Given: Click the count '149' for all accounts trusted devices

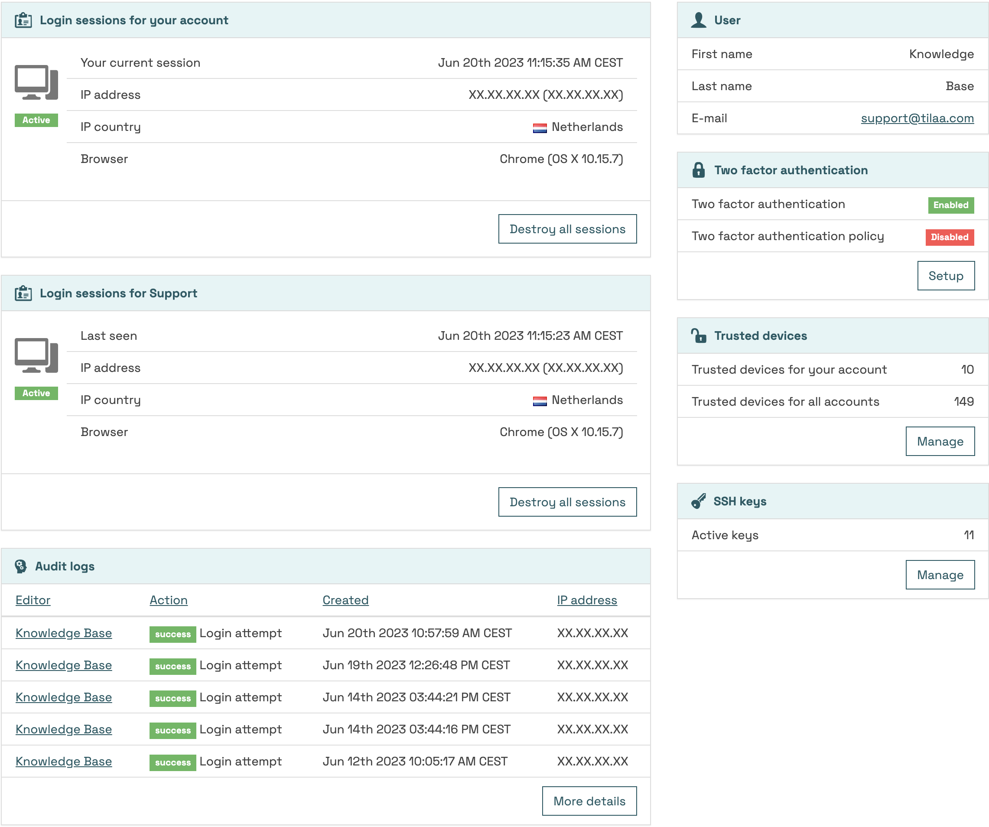Looking at the screenshot, I should coord(964,401).
